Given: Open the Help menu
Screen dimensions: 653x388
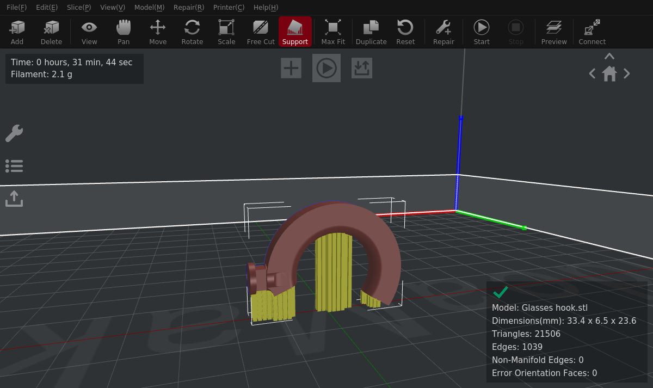Looking at the screenshot, I should [x=266, y=8].
